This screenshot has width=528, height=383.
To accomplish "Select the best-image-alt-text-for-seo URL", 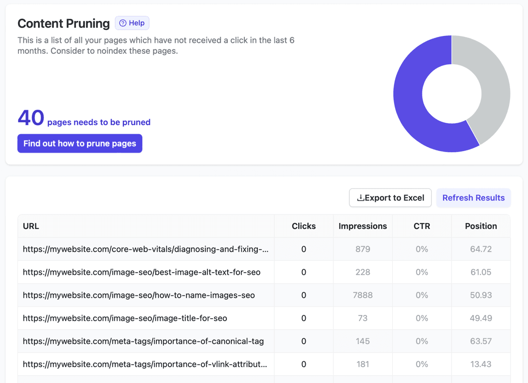I will point(142,272).
